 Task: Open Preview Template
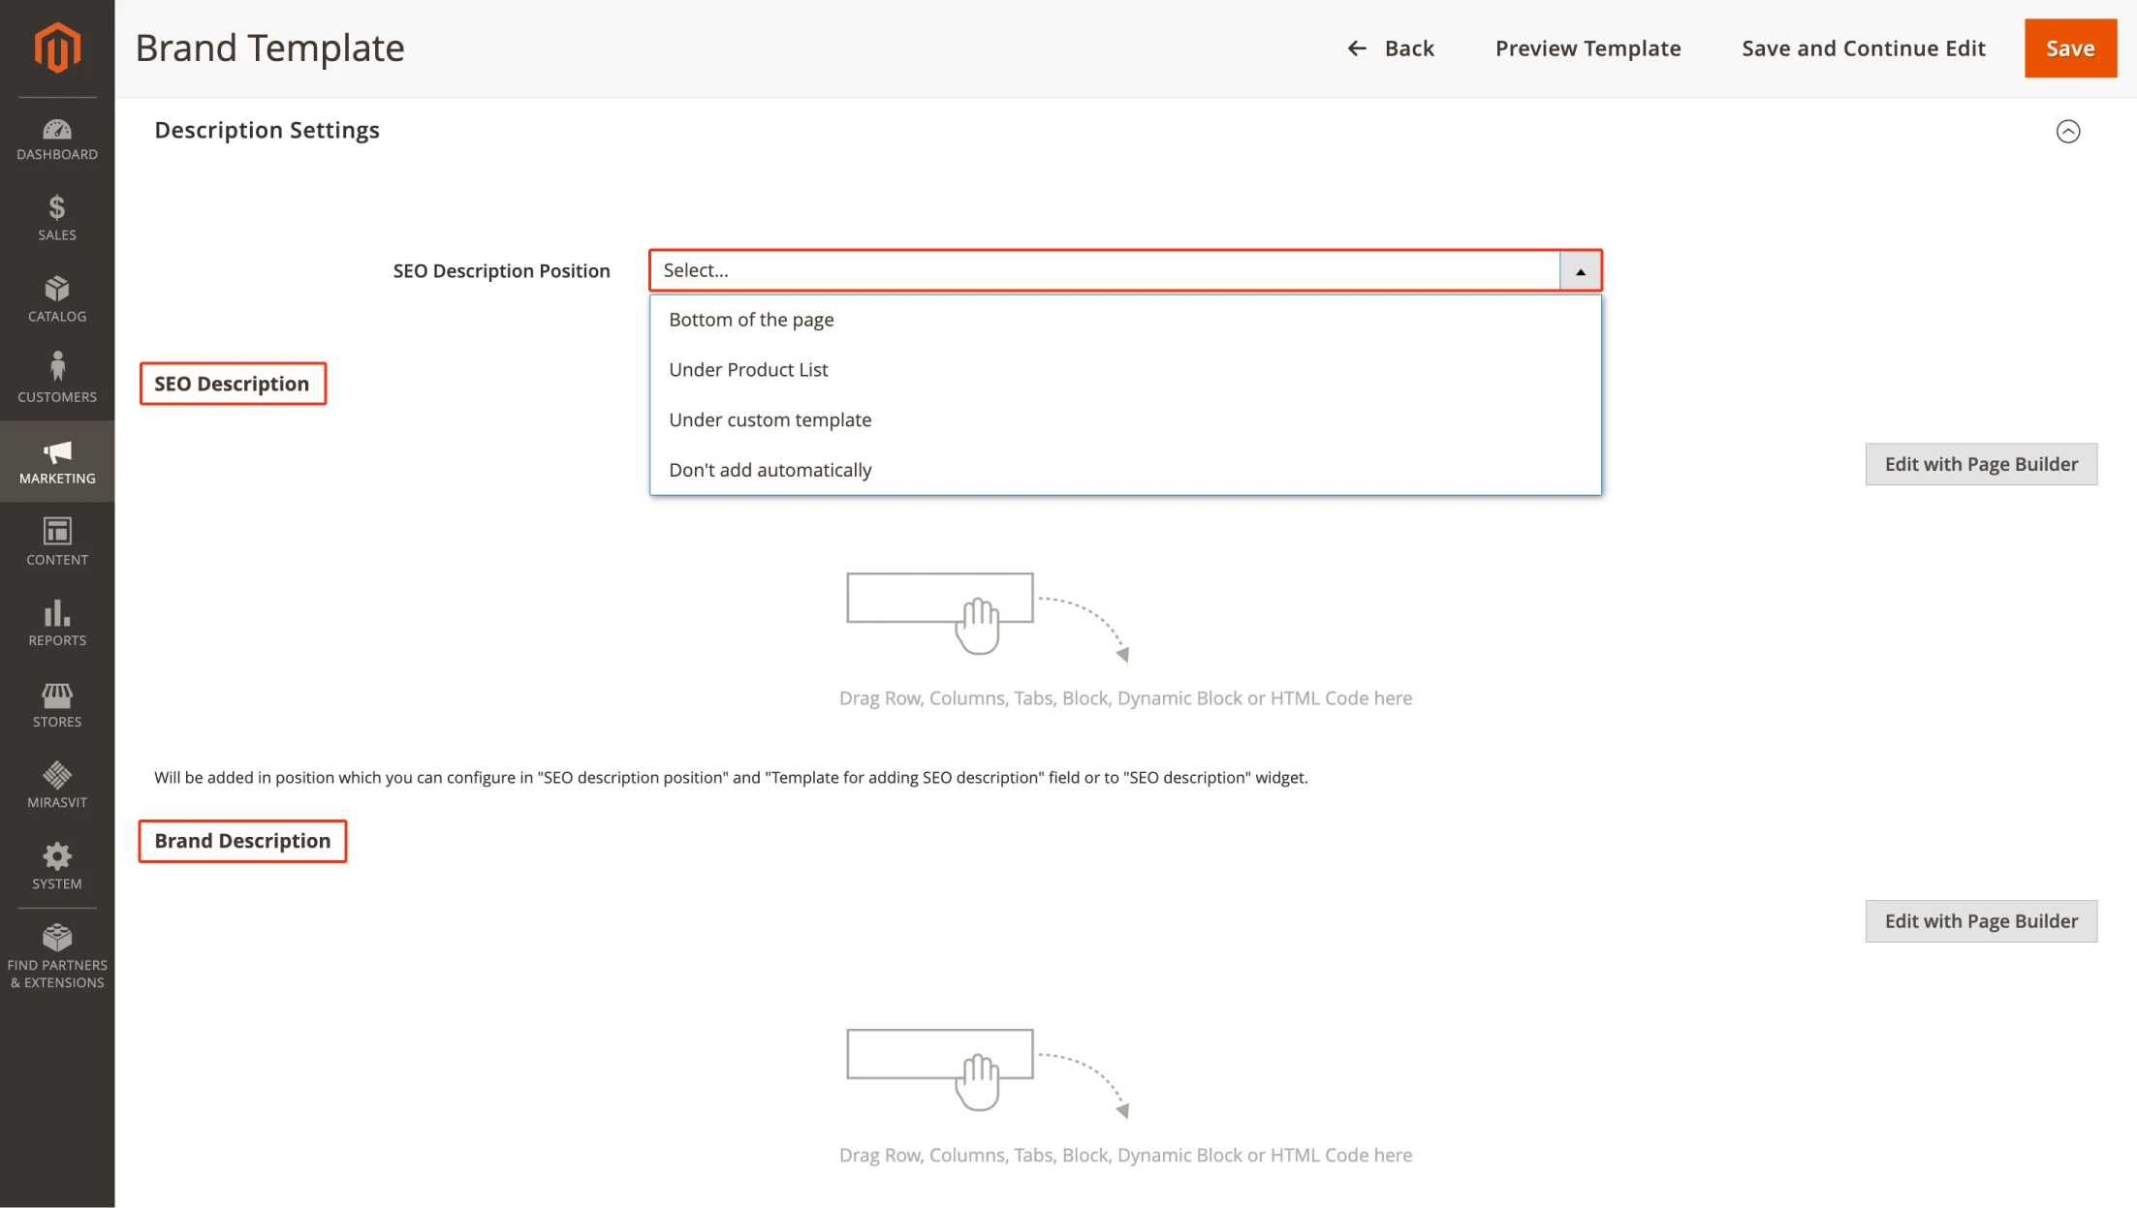point(1587,47)
